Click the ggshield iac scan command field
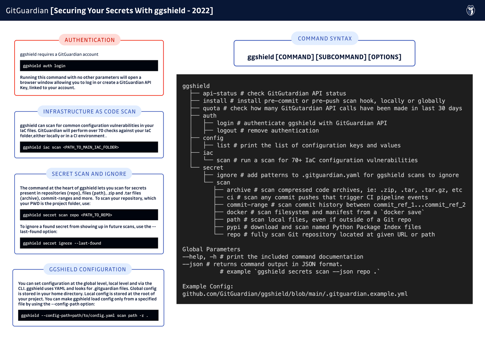This screenshot has width=485, height=339. [89, 147]
